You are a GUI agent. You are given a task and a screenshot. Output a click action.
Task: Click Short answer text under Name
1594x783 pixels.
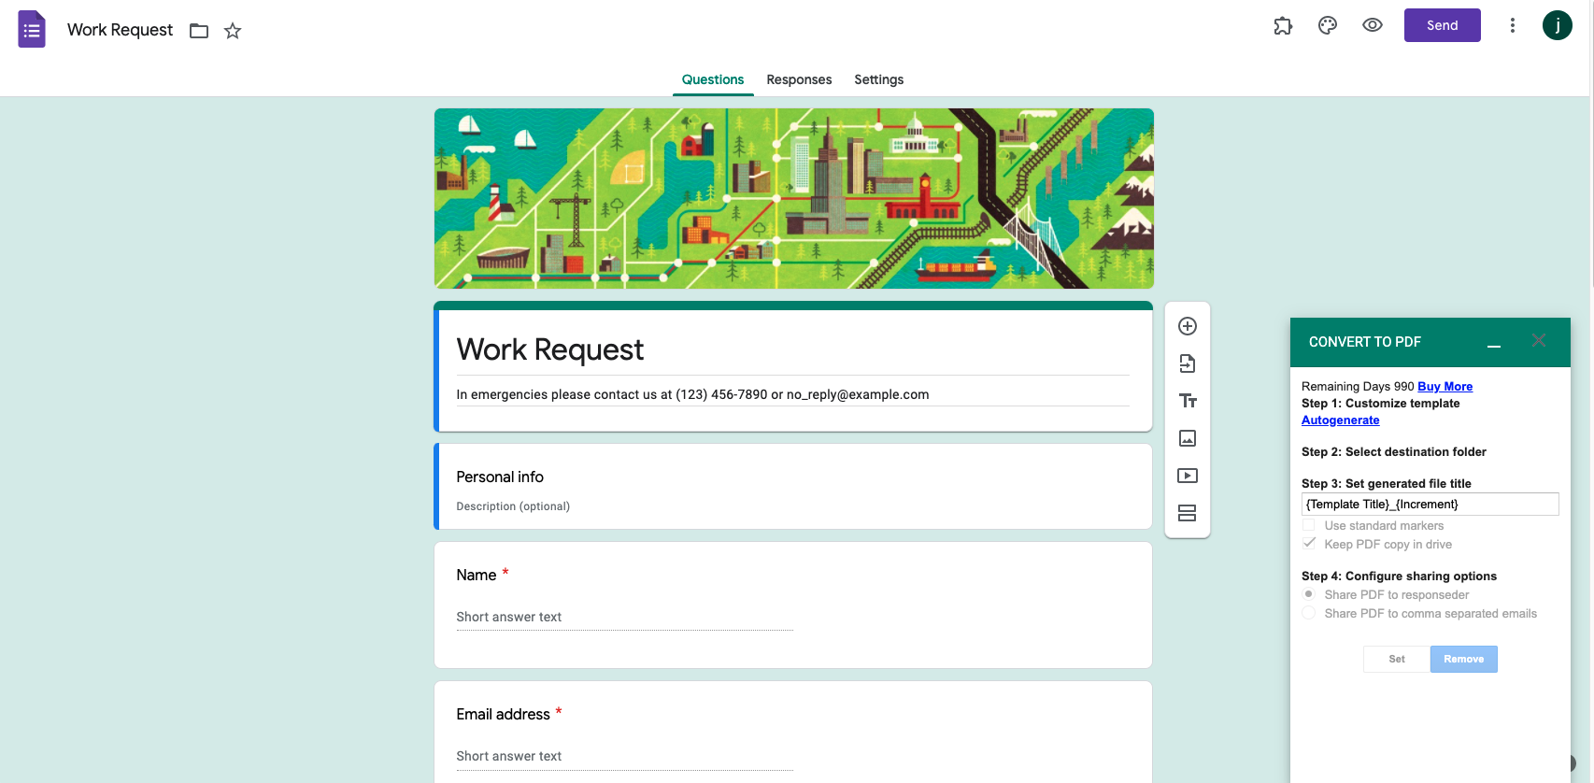click(x=508, y=617)
